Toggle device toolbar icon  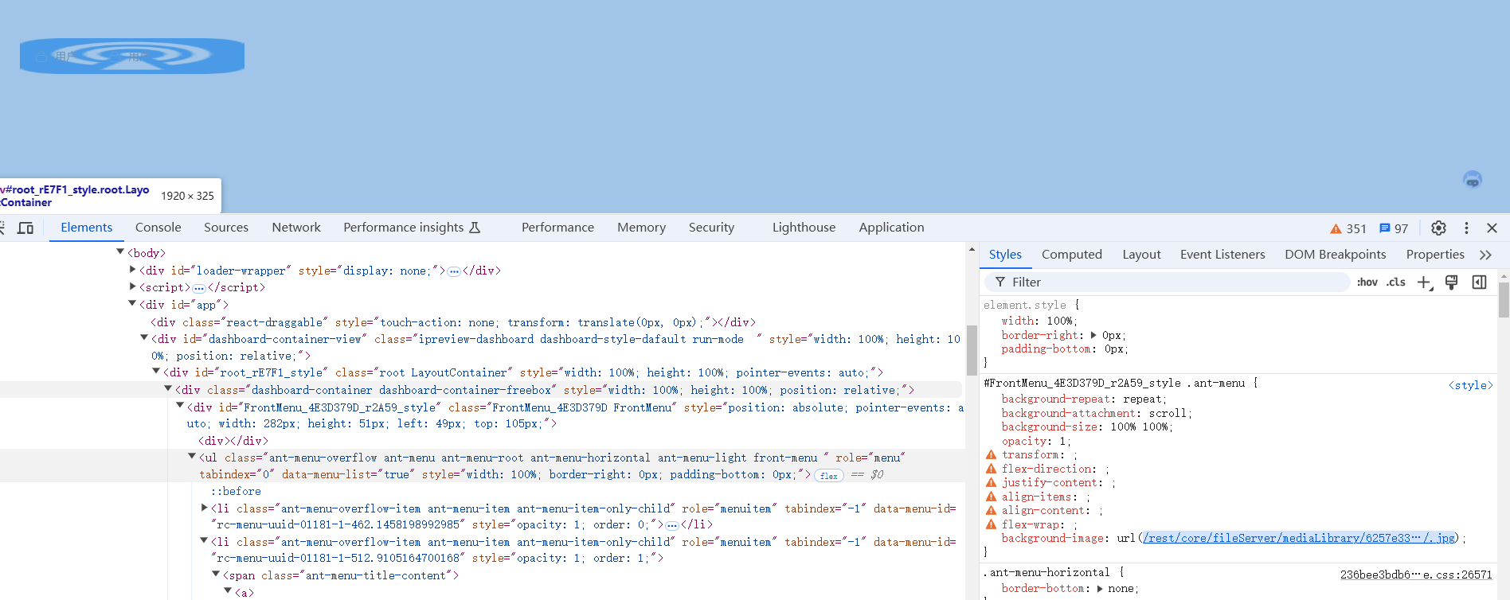25,228
